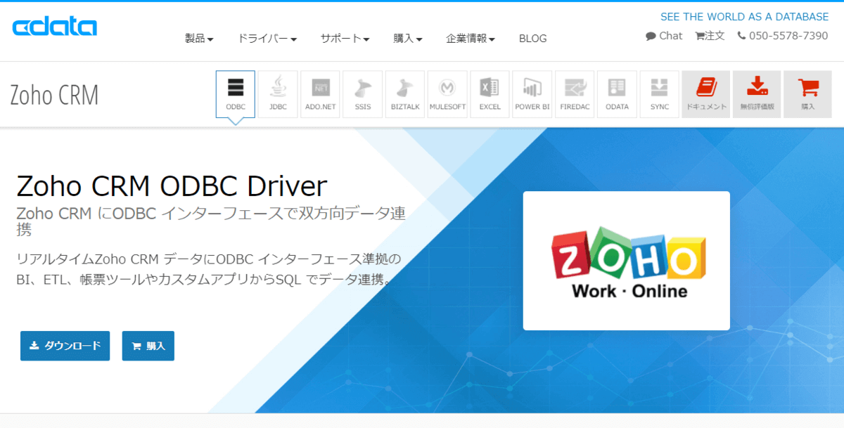This screenshot has height=428, width=844.
Task: Expand the 購入 navigation dropdown
Action: (408, 39)
